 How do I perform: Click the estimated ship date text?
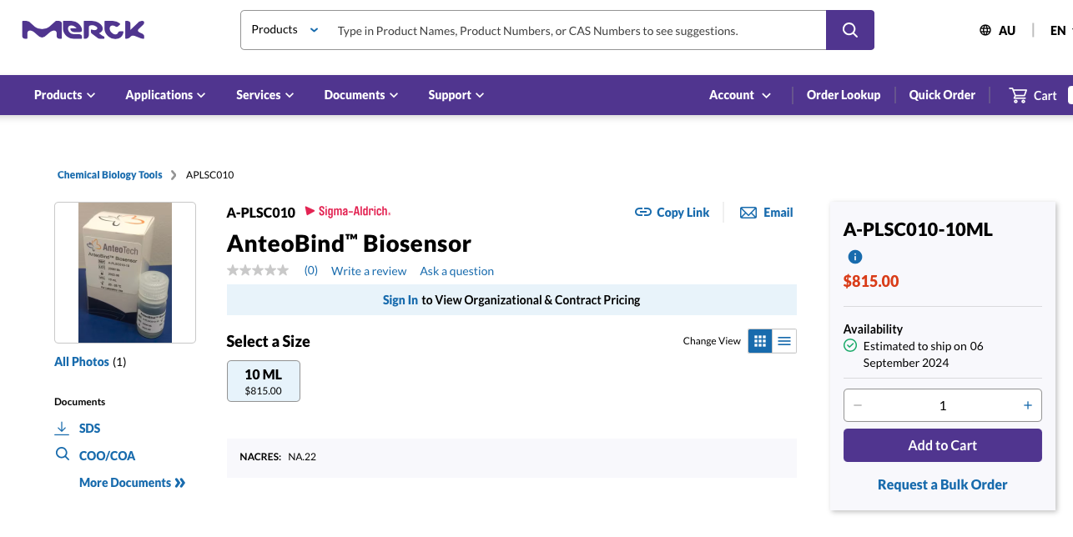coord(923,354)
